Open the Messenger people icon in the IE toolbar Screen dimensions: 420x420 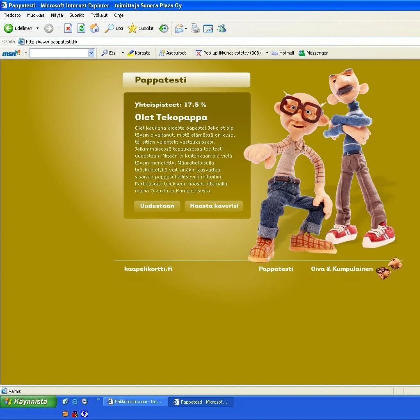[221, 28]
